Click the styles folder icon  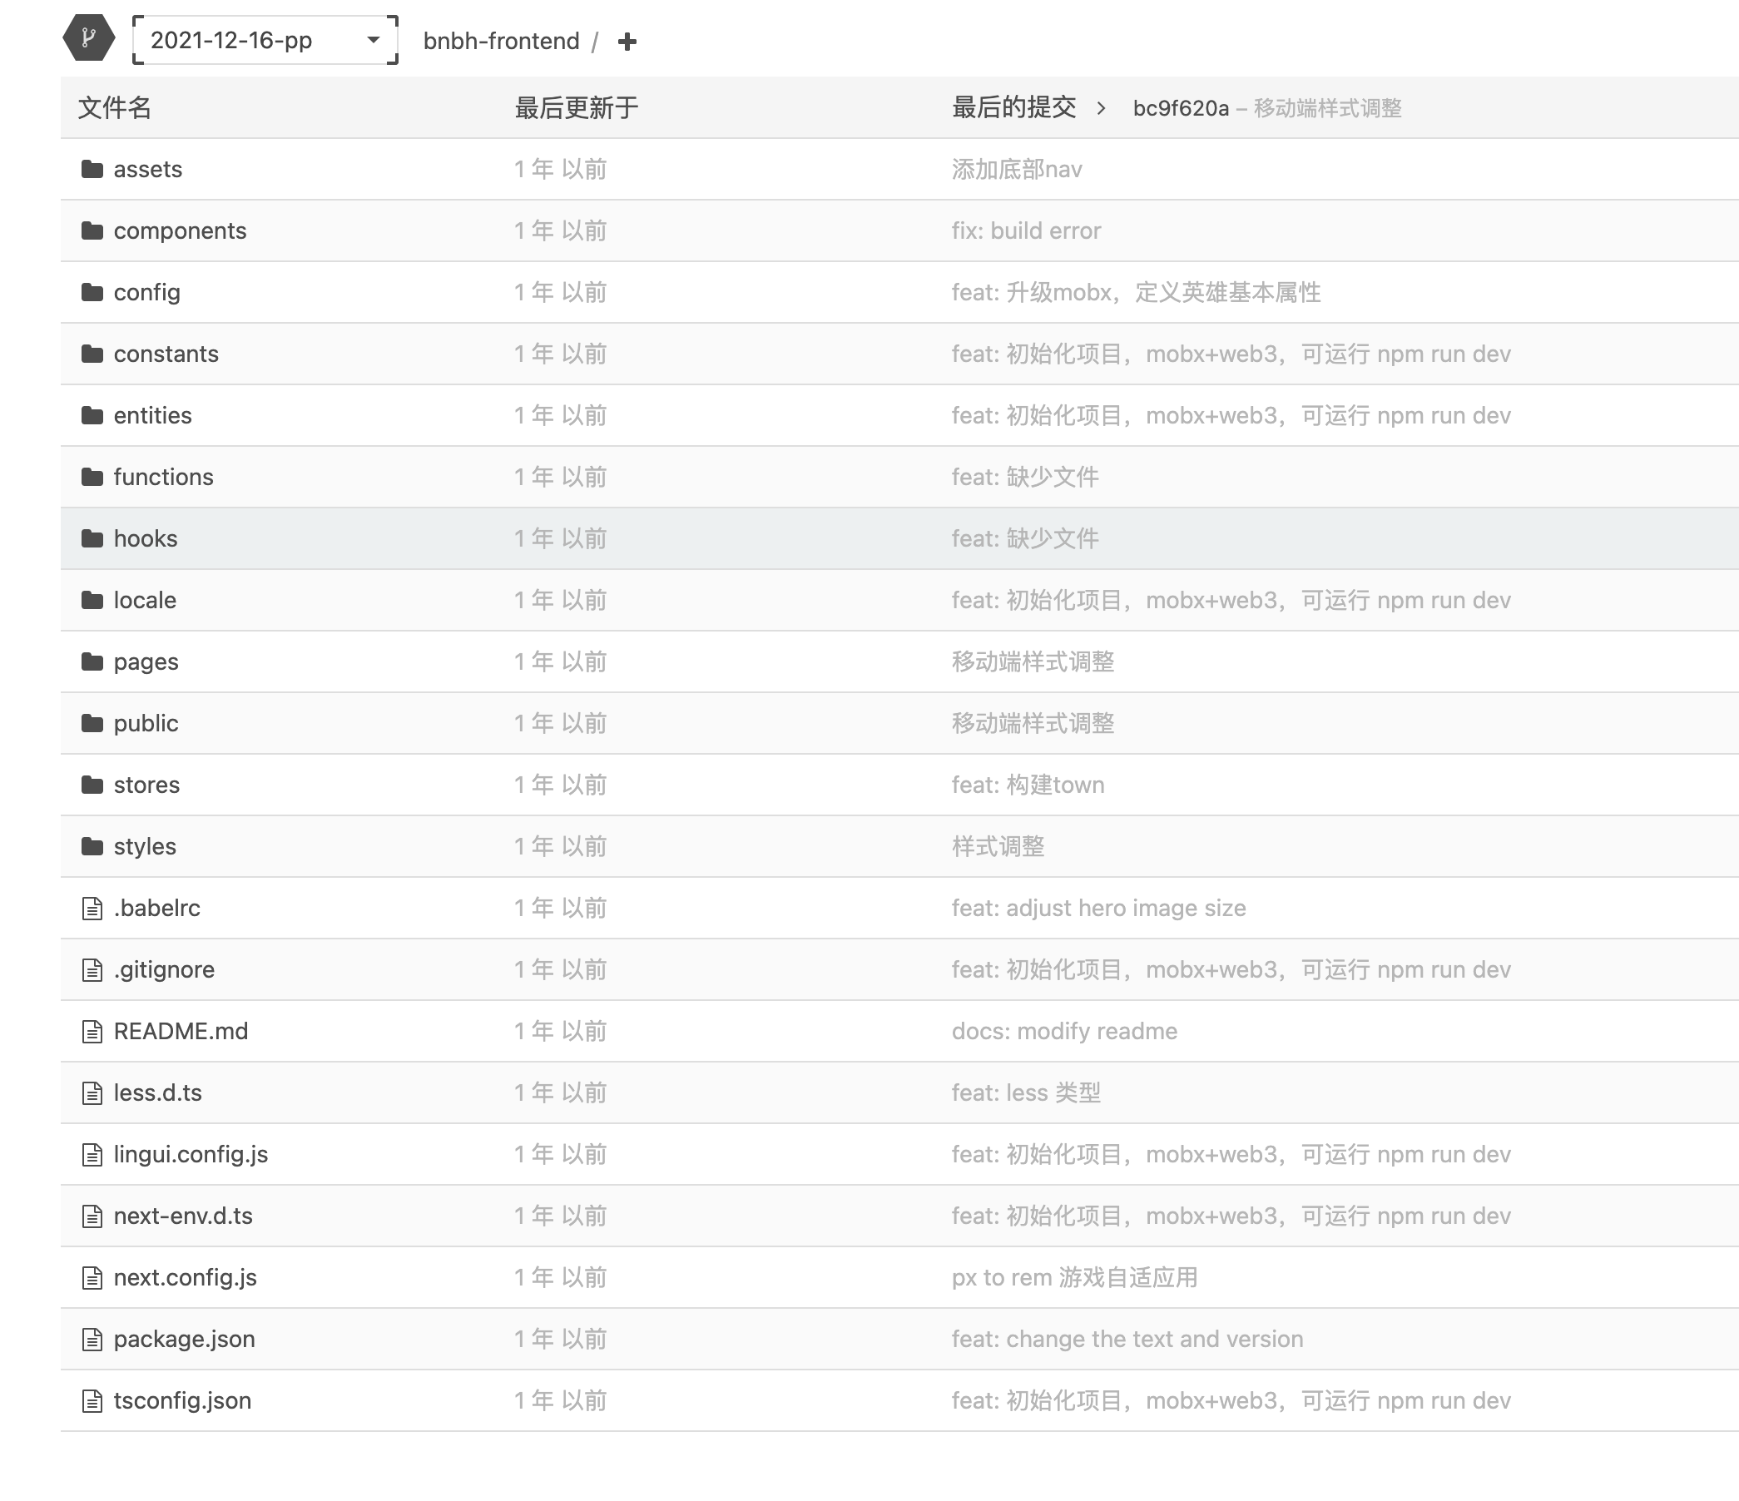(92, 846)
